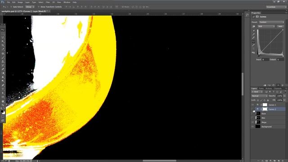Open the Filter menu
Screen dimensions: 288x162
(x=48, y=2)
